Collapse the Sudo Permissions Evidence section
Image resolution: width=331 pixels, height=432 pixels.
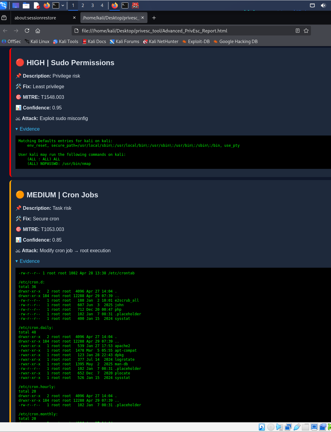[x=28, y=129]
